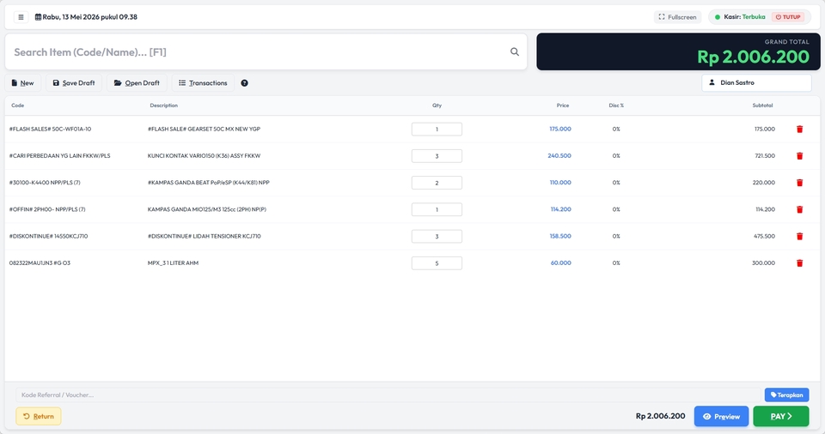The image size is (825, 434).
Task: Enter fullscreen mode
Action: (677, 17)
